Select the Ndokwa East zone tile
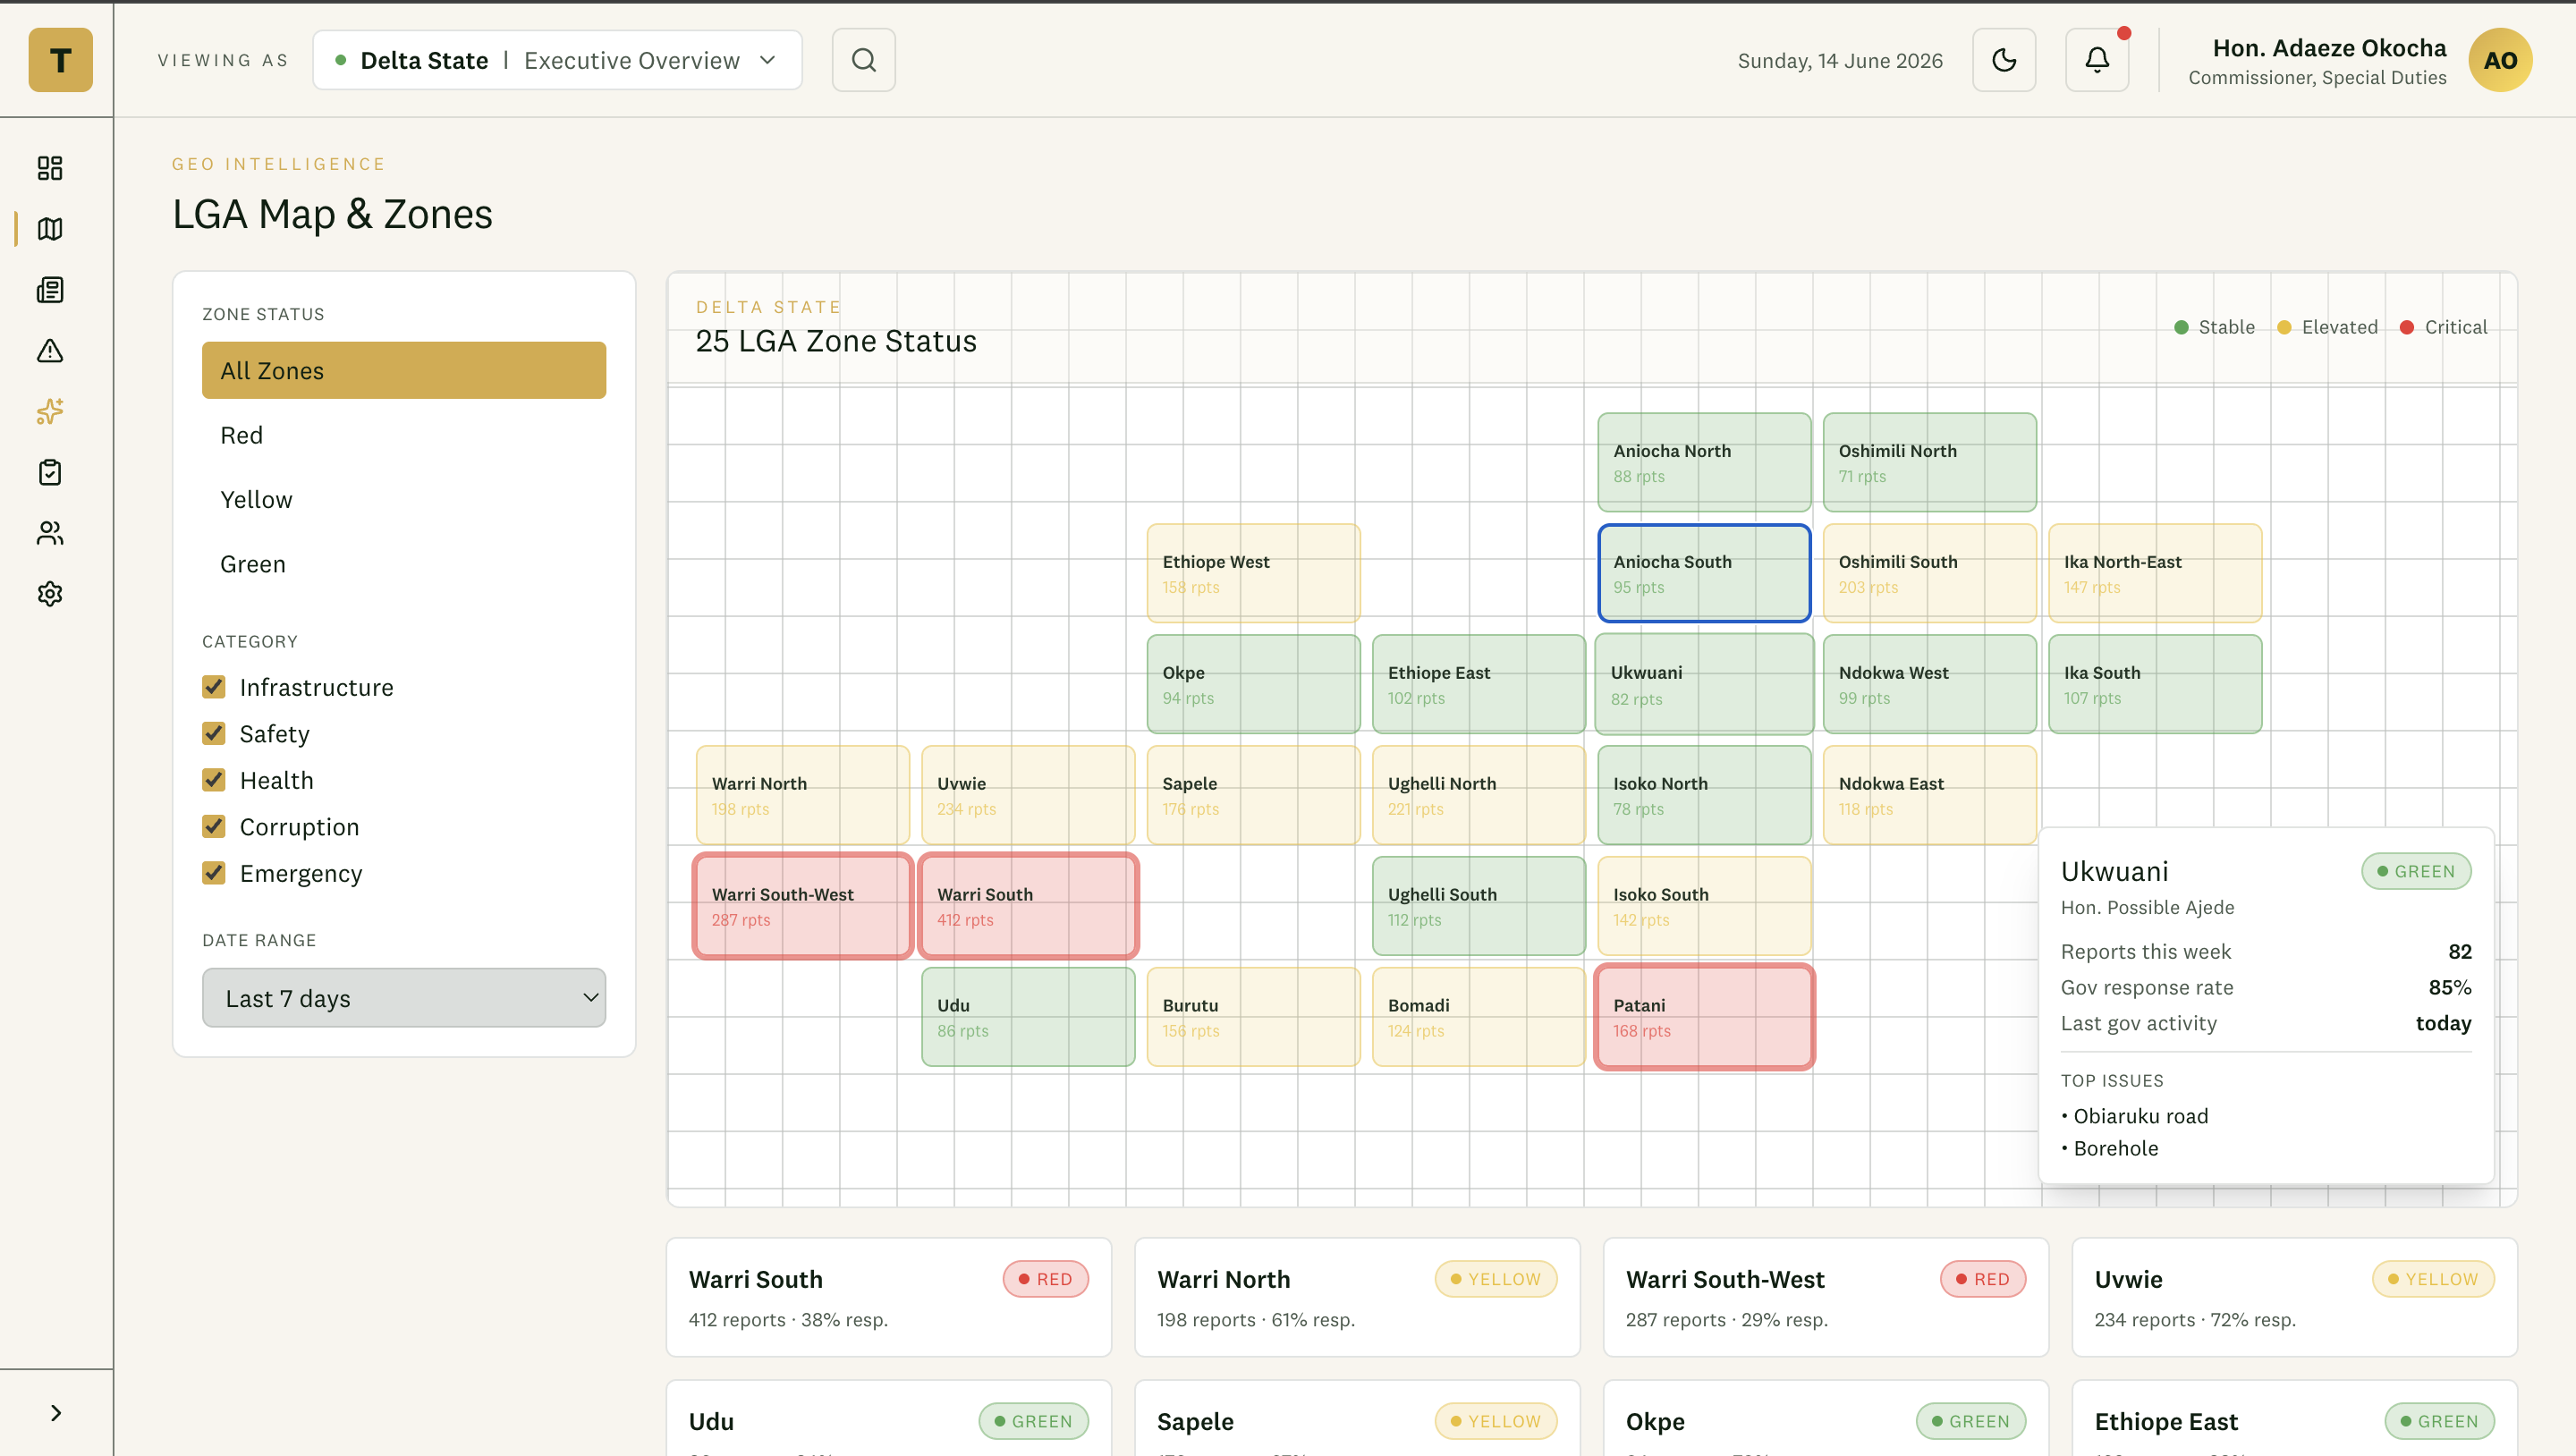This screenshot has height=1456, width=2576. pyautogui.click(x=1929, y=795)
